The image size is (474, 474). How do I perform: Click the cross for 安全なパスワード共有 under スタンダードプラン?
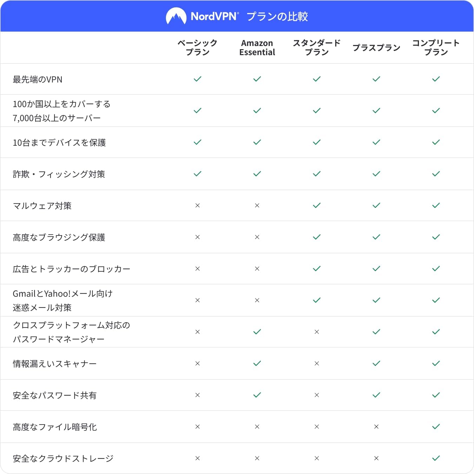coord(317,395)
